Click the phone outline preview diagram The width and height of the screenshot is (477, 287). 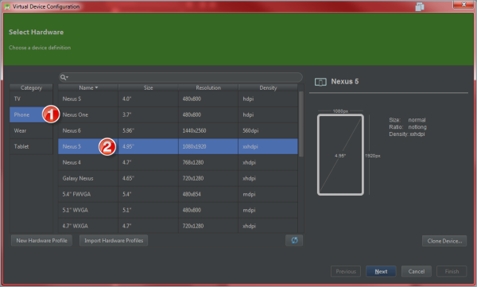tap(340, 154)
